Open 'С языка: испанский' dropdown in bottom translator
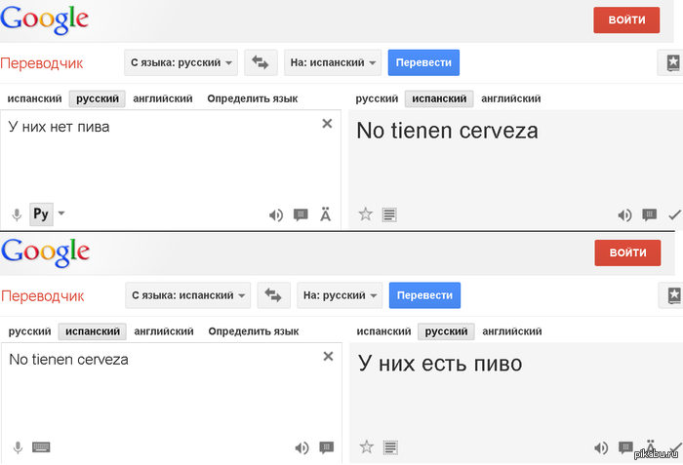Viewport: 683px width, 465px height. click(188, 295)
